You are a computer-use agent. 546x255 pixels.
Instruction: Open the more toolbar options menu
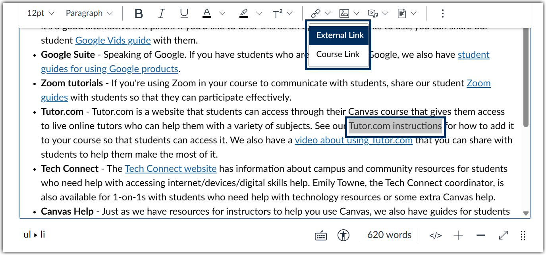(443, 13)
